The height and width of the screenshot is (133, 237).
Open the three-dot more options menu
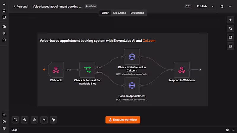click(x=230, y=7)
